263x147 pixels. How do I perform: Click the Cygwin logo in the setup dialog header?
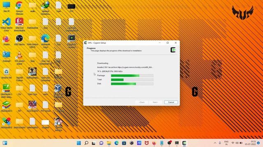coord(173,50)
